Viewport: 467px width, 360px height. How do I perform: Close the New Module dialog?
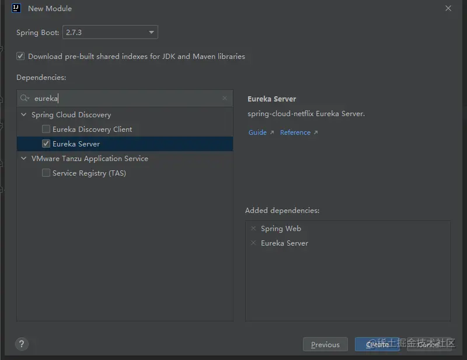click(x=448, y=8)
